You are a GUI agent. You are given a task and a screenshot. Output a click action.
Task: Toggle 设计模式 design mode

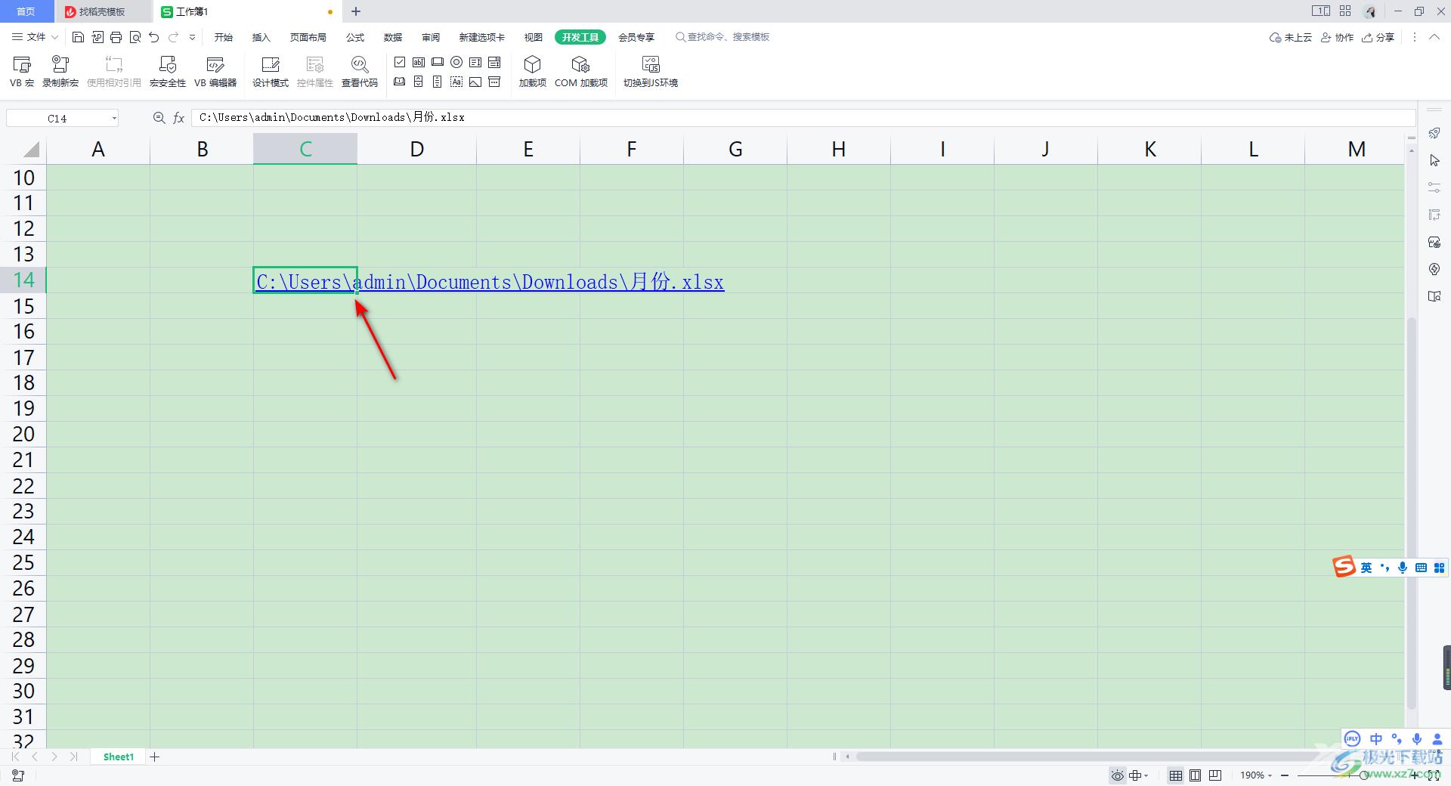tap(271, 72)
